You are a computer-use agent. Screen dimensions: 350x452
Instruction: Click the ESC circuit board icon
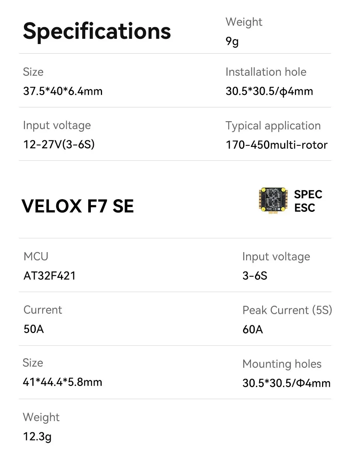274,201
